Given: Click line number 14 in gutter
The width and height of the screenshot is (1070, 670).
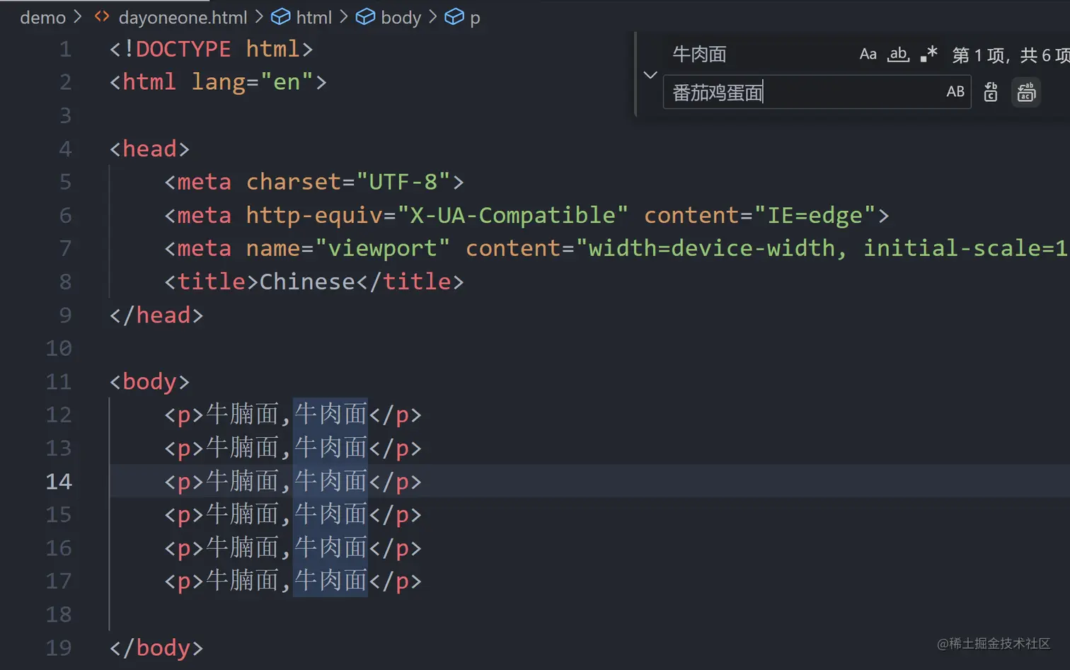Looking at the screenshot, I should coord(59,482).
